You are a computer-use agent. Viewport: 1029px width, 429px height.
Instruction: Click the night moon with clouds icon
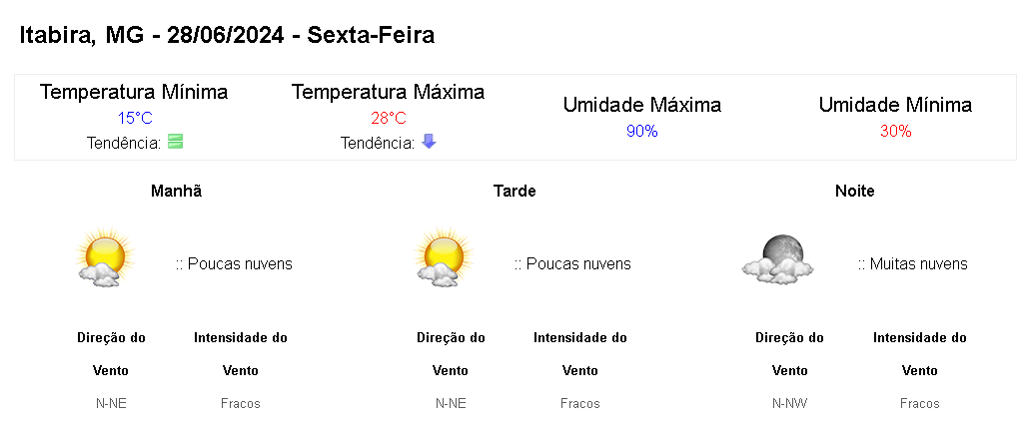click(x=777, y=258)
